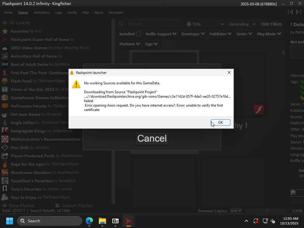Viewport: 304px width, 228px height.
Task: Adjust the thumbnail zoom scale slider
Action: click(267, 210)
